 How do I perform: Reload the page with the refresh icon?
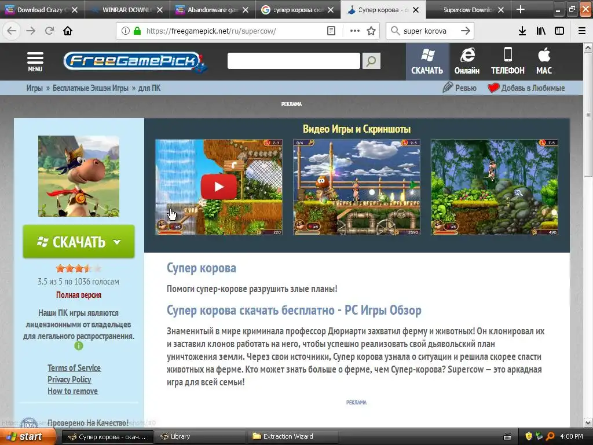coord(50,31)
